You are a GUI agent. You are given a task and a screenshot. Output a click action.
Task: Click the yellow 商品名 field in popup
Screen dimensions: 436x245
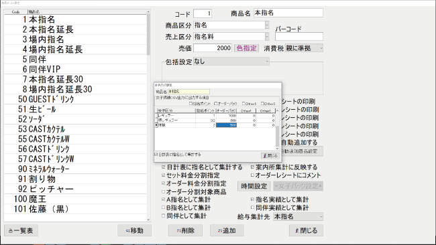pos(188,92)
